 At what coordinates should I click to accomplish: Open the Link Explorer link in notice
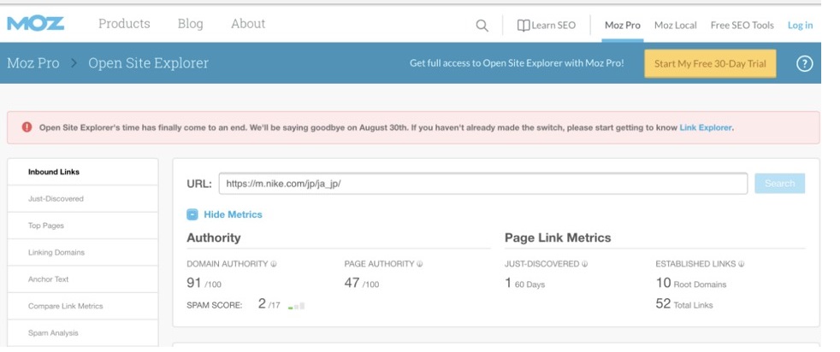click(x=706, y=128)
